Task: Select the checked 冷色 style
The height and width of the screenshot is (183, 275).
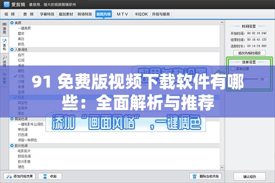Action: (x=21, y=76)
